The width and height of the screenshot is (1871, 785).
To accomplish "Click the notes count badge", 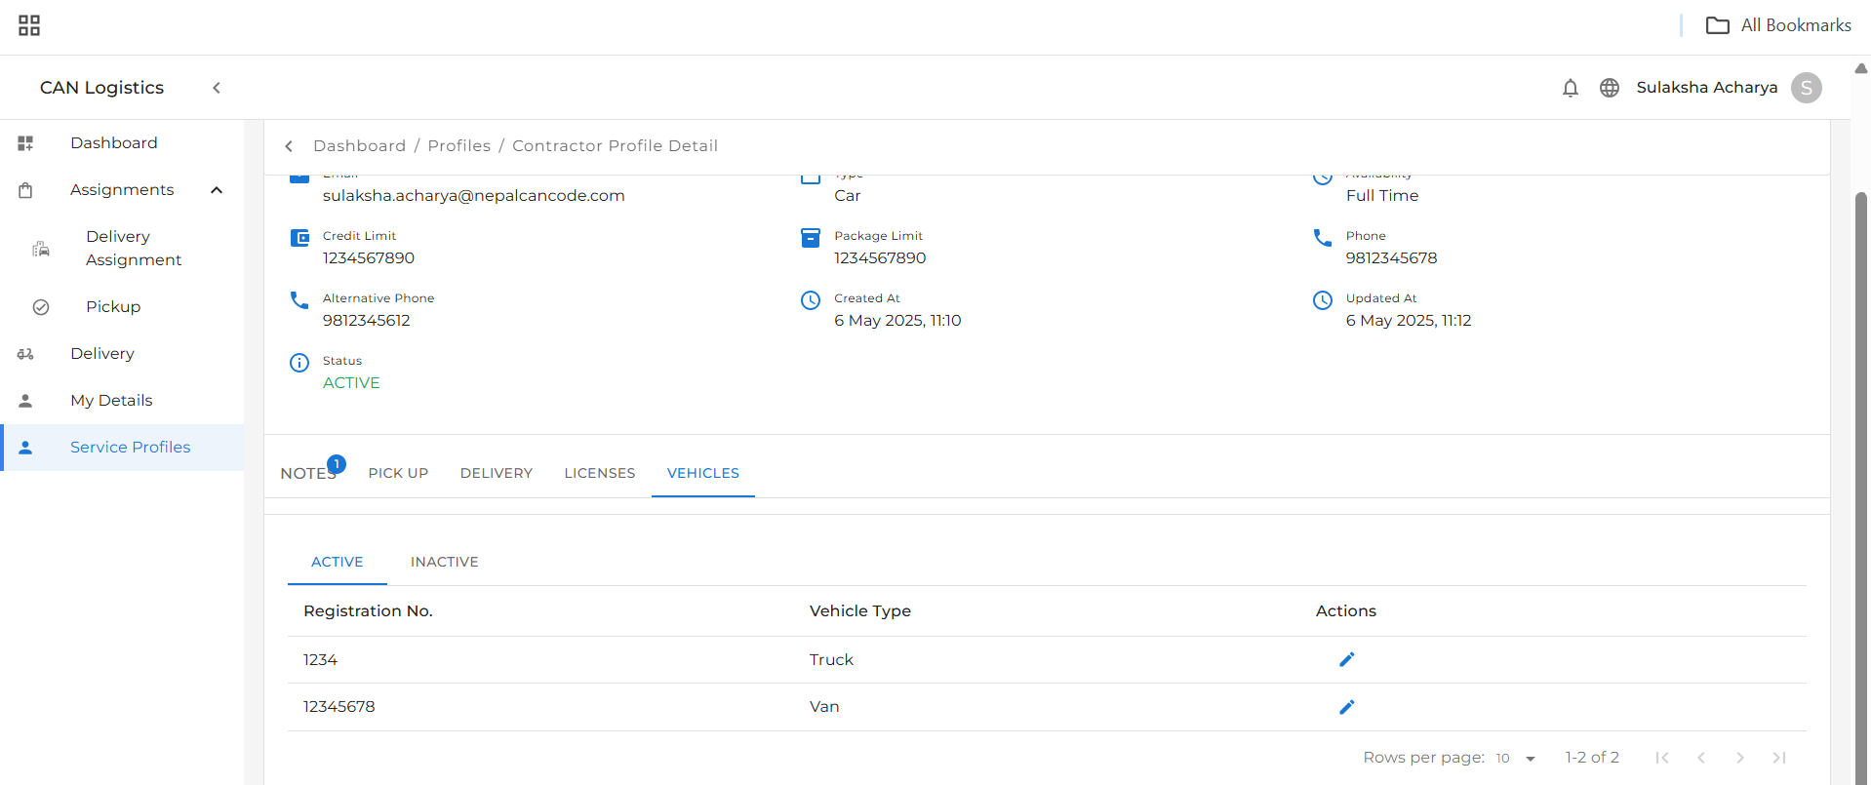I will click(x=337, y=464).
